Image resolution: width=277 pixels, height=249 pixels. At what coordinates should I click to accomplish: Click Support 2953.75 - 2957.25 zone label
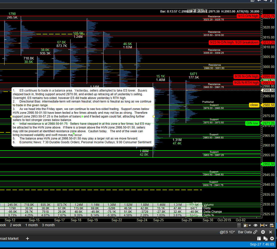214,153
